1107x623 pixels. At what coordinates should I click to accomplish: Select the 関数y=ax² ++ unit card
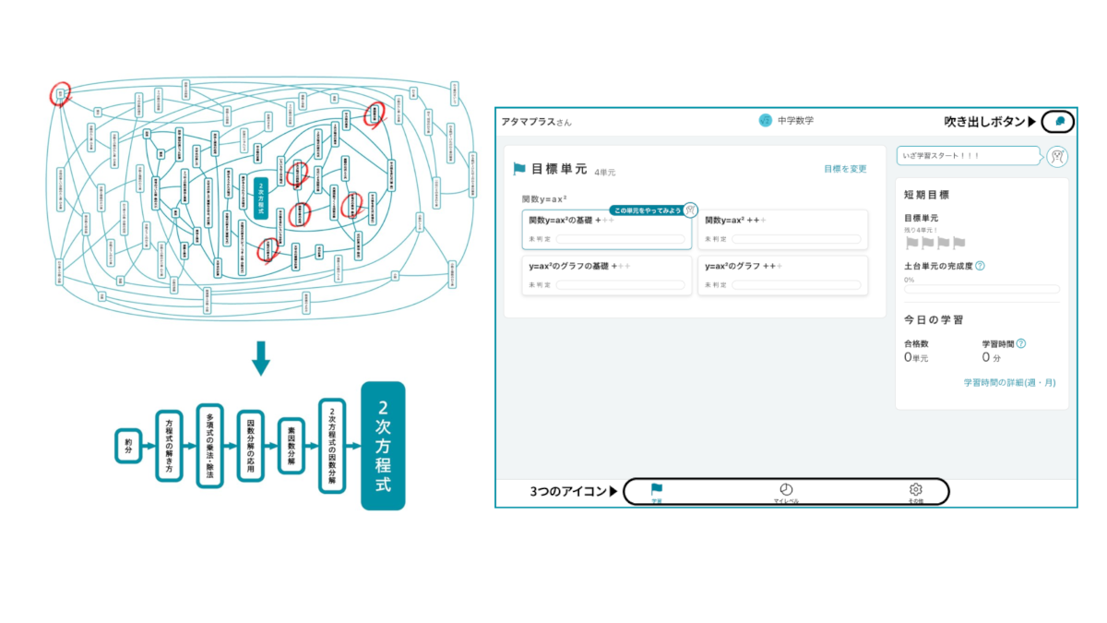[782, 229]
